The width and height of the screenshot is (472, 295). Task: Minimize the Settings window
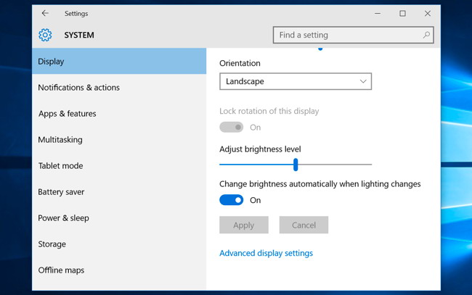[x=378, y=13]
